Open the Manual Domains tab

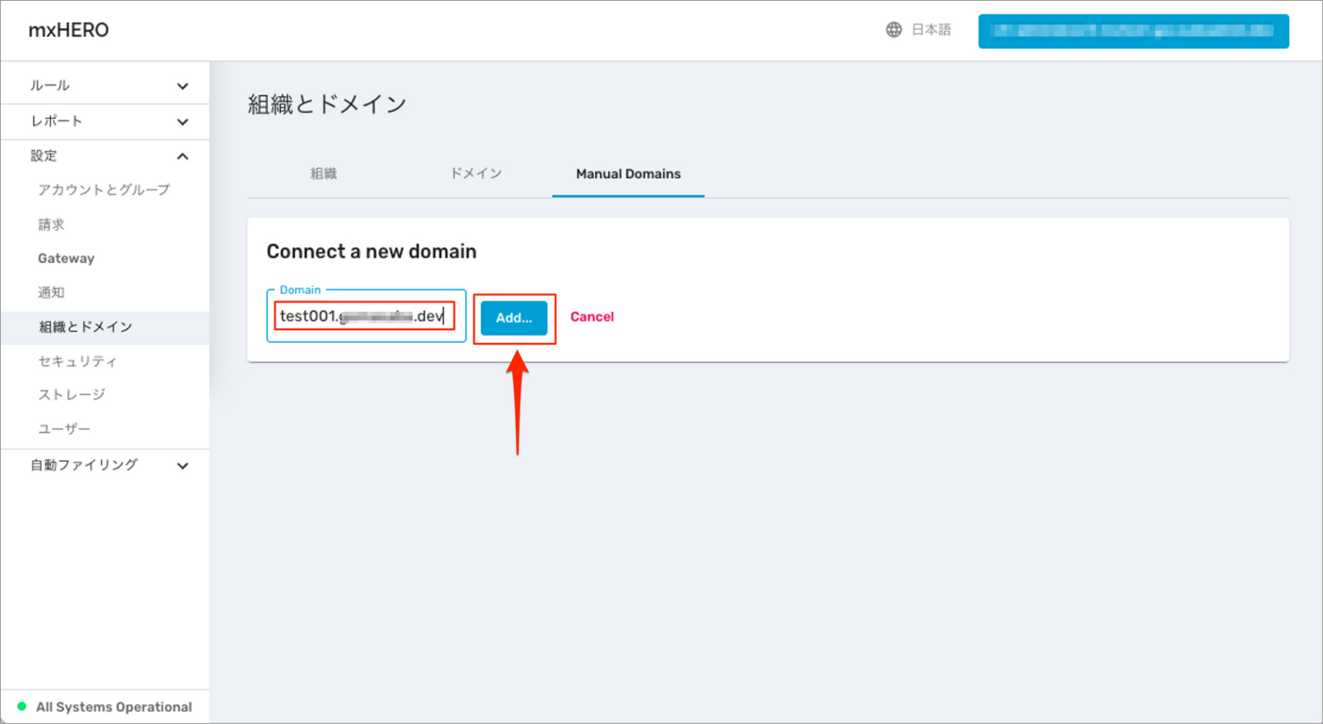click(628, 174)
